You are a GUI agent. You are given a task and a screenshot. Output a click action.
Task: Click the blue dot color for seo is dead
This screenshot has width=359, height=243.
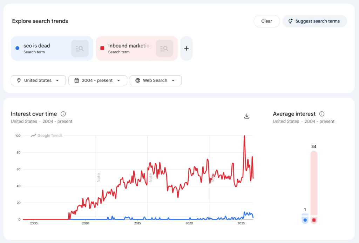coord(17,48)
